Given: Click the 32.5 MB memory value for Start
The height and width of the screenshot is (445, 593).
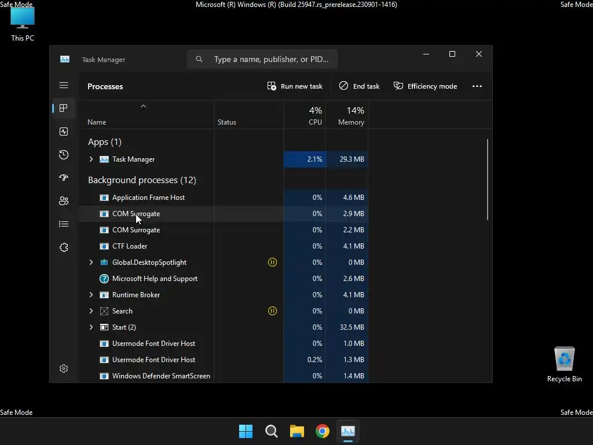Looking at the screenshot, I should (x=352, y=327).
